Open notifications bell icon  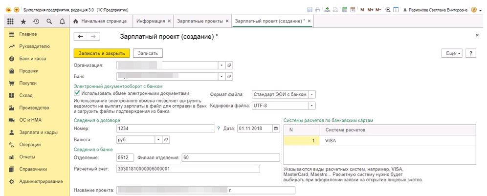point(62,22)
